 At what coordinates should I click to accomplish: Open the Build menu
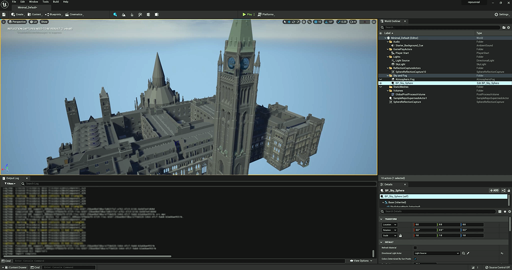click(55, 2)
